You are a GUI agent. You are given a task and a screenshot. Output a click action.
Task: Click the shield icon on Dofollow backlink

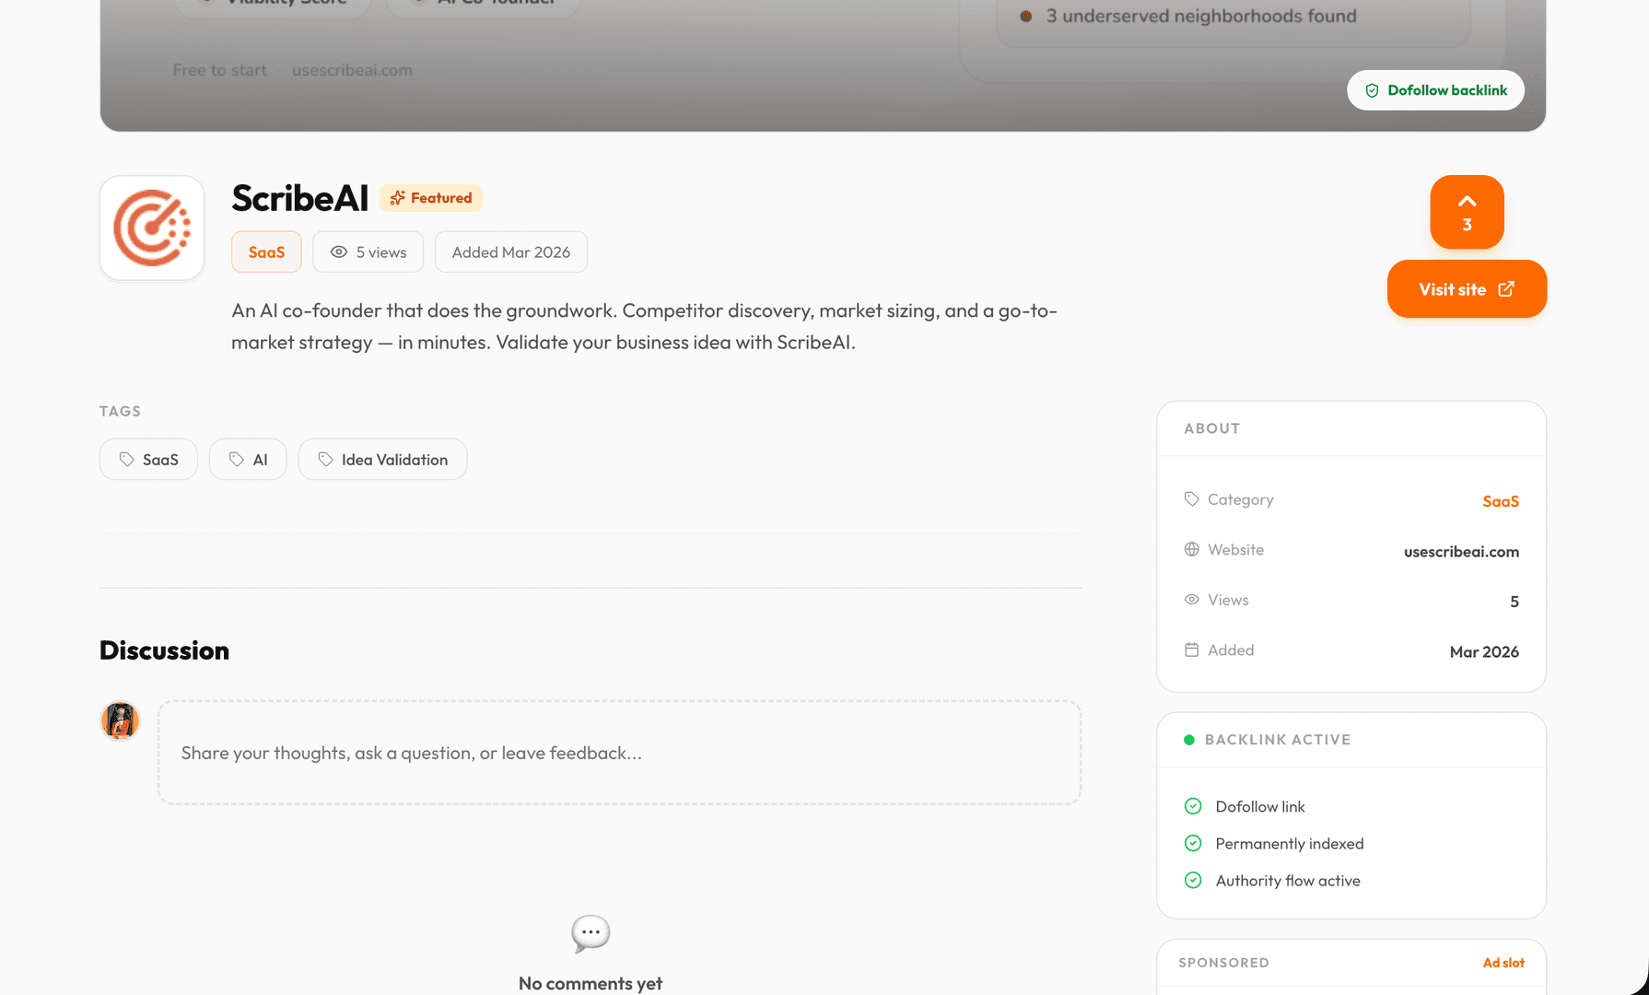(1372, 90)
